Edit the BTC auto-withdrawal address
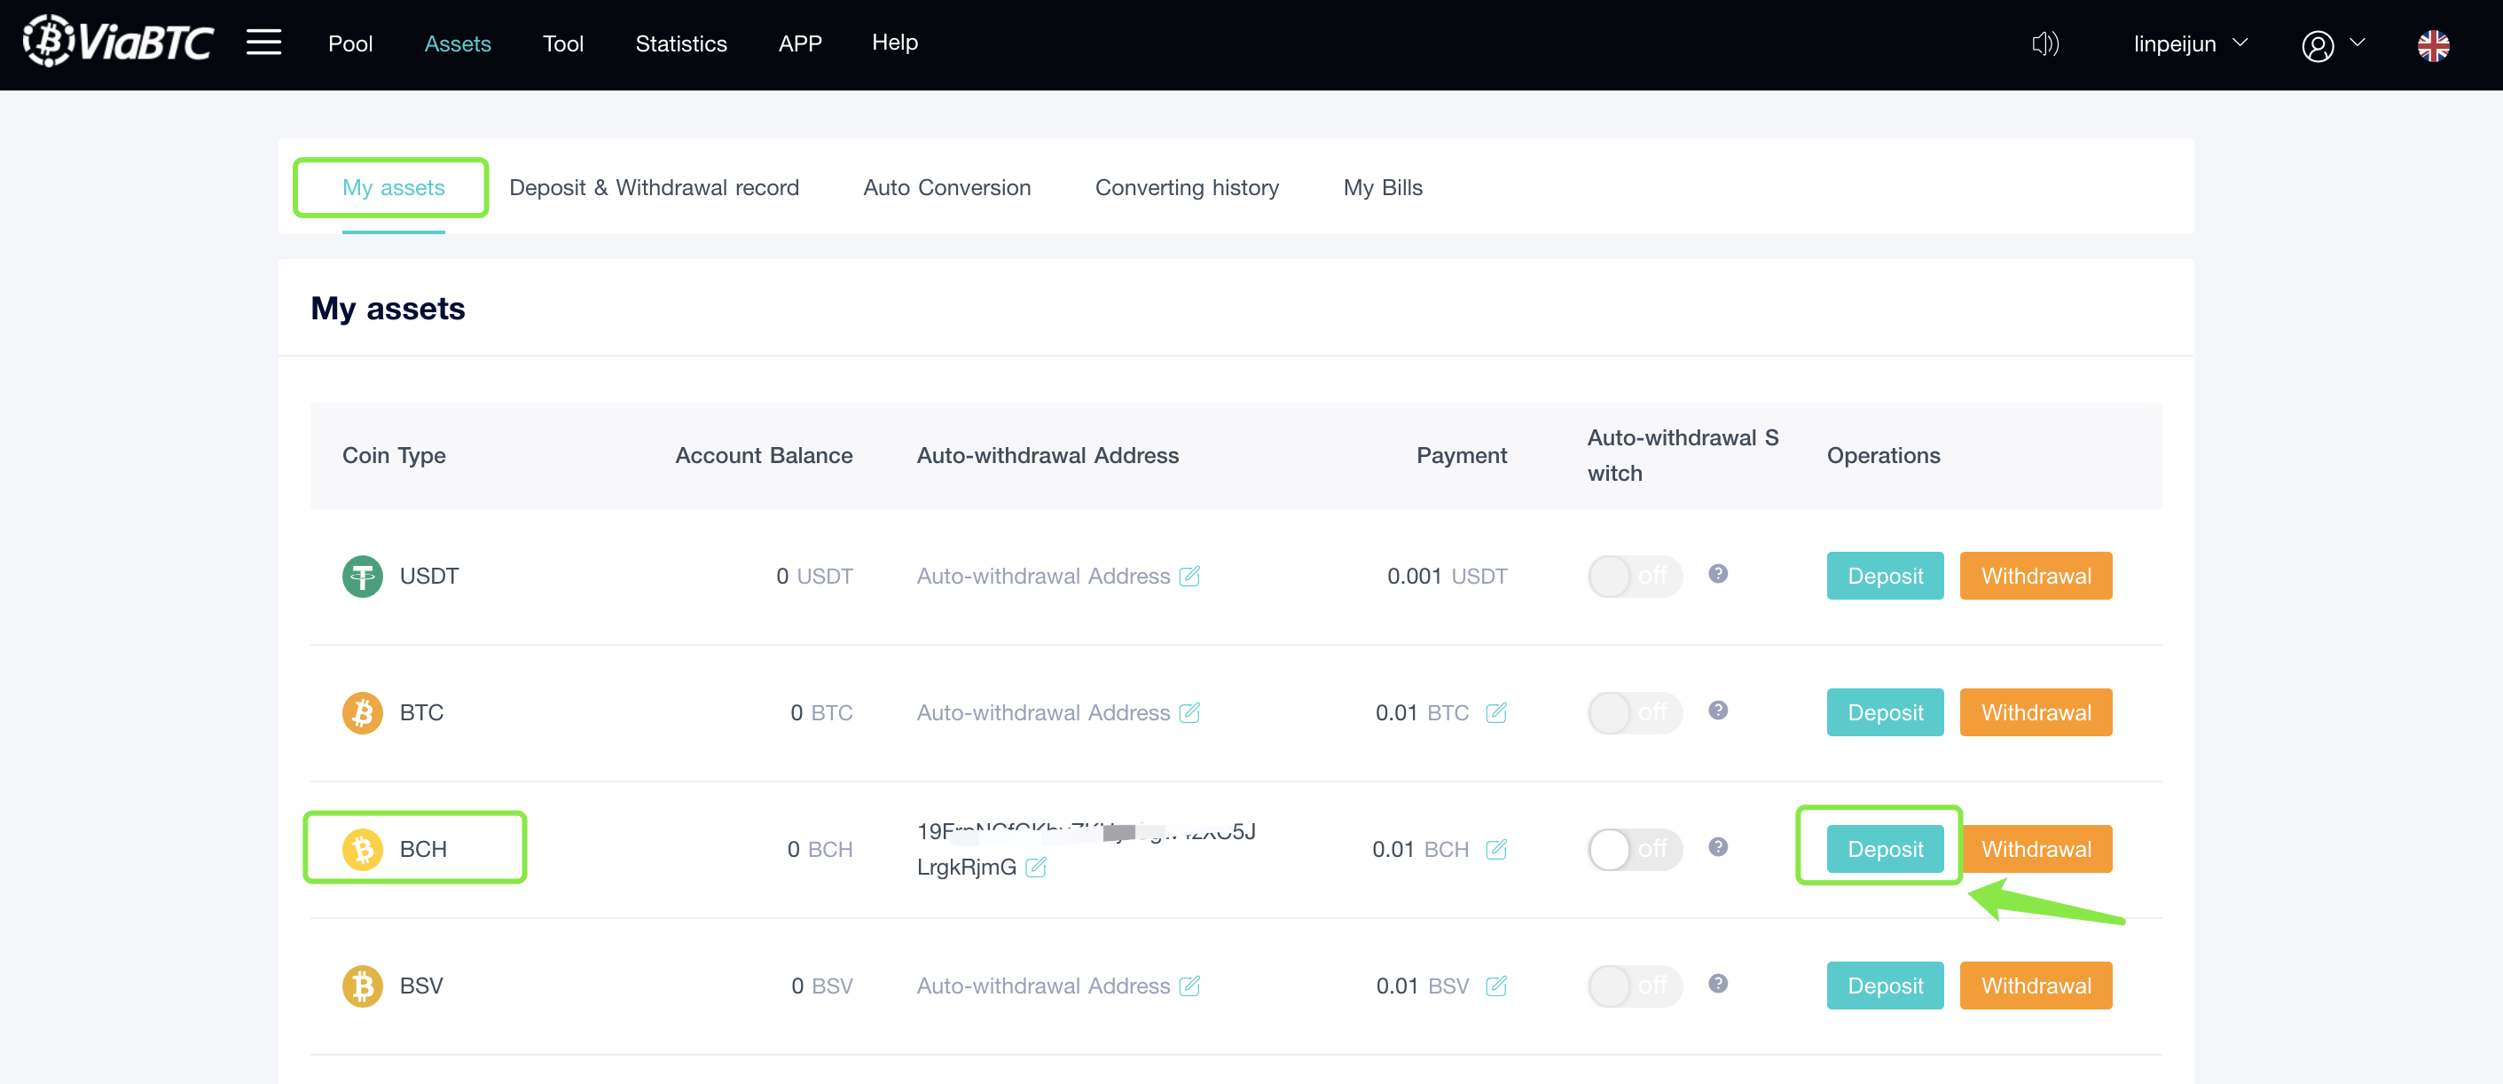The width and height of the screenshot is (2503, 1084). (x=1190, y=712)
